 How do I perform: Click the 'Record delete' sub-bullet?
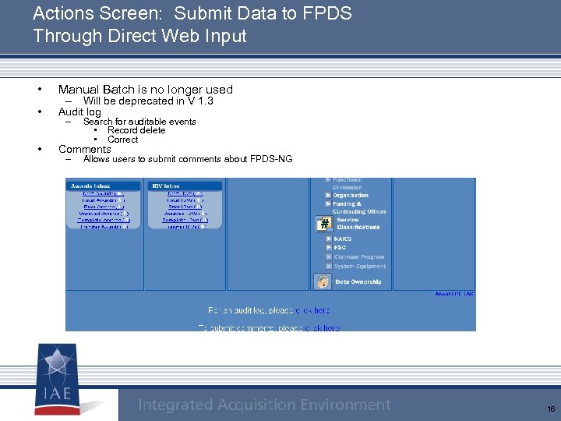click(136, 130)
